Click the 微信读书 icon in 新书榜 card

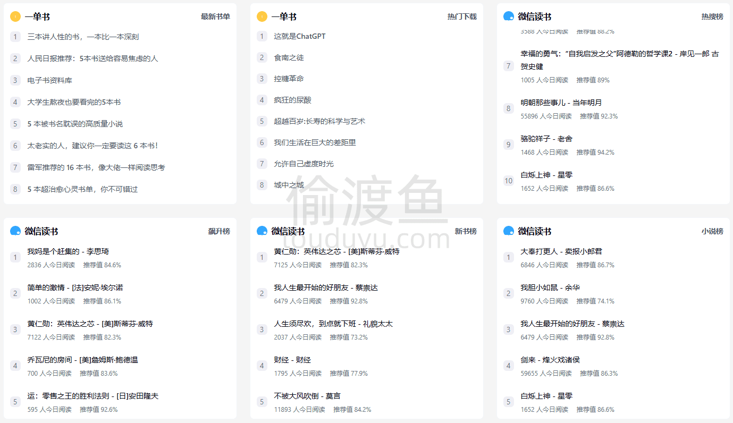(x=262, y=231)
